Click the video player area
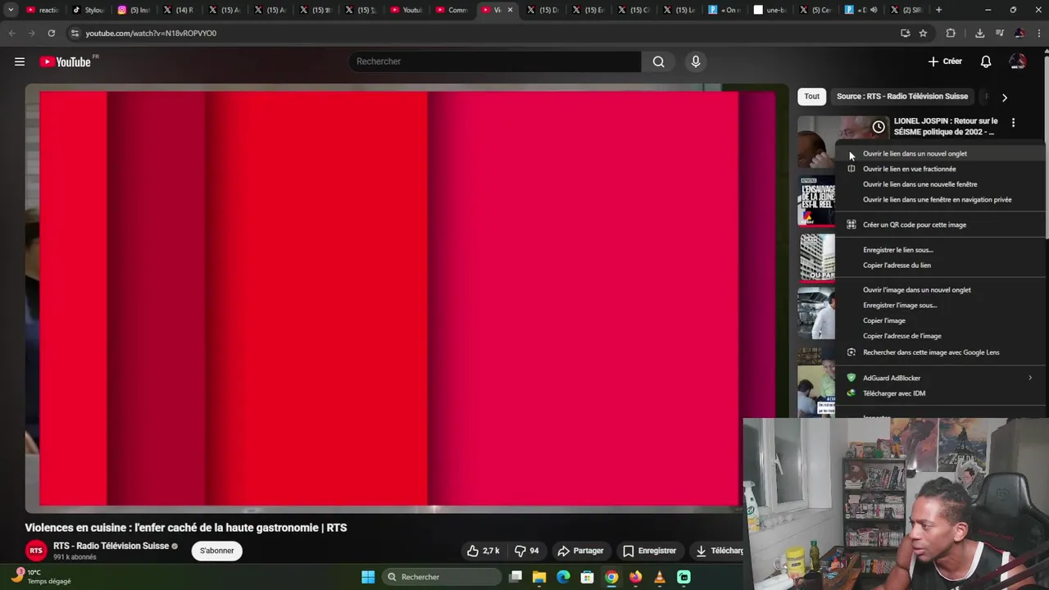The width and height of the screenshot is (1049, 590). click(407, 298)
